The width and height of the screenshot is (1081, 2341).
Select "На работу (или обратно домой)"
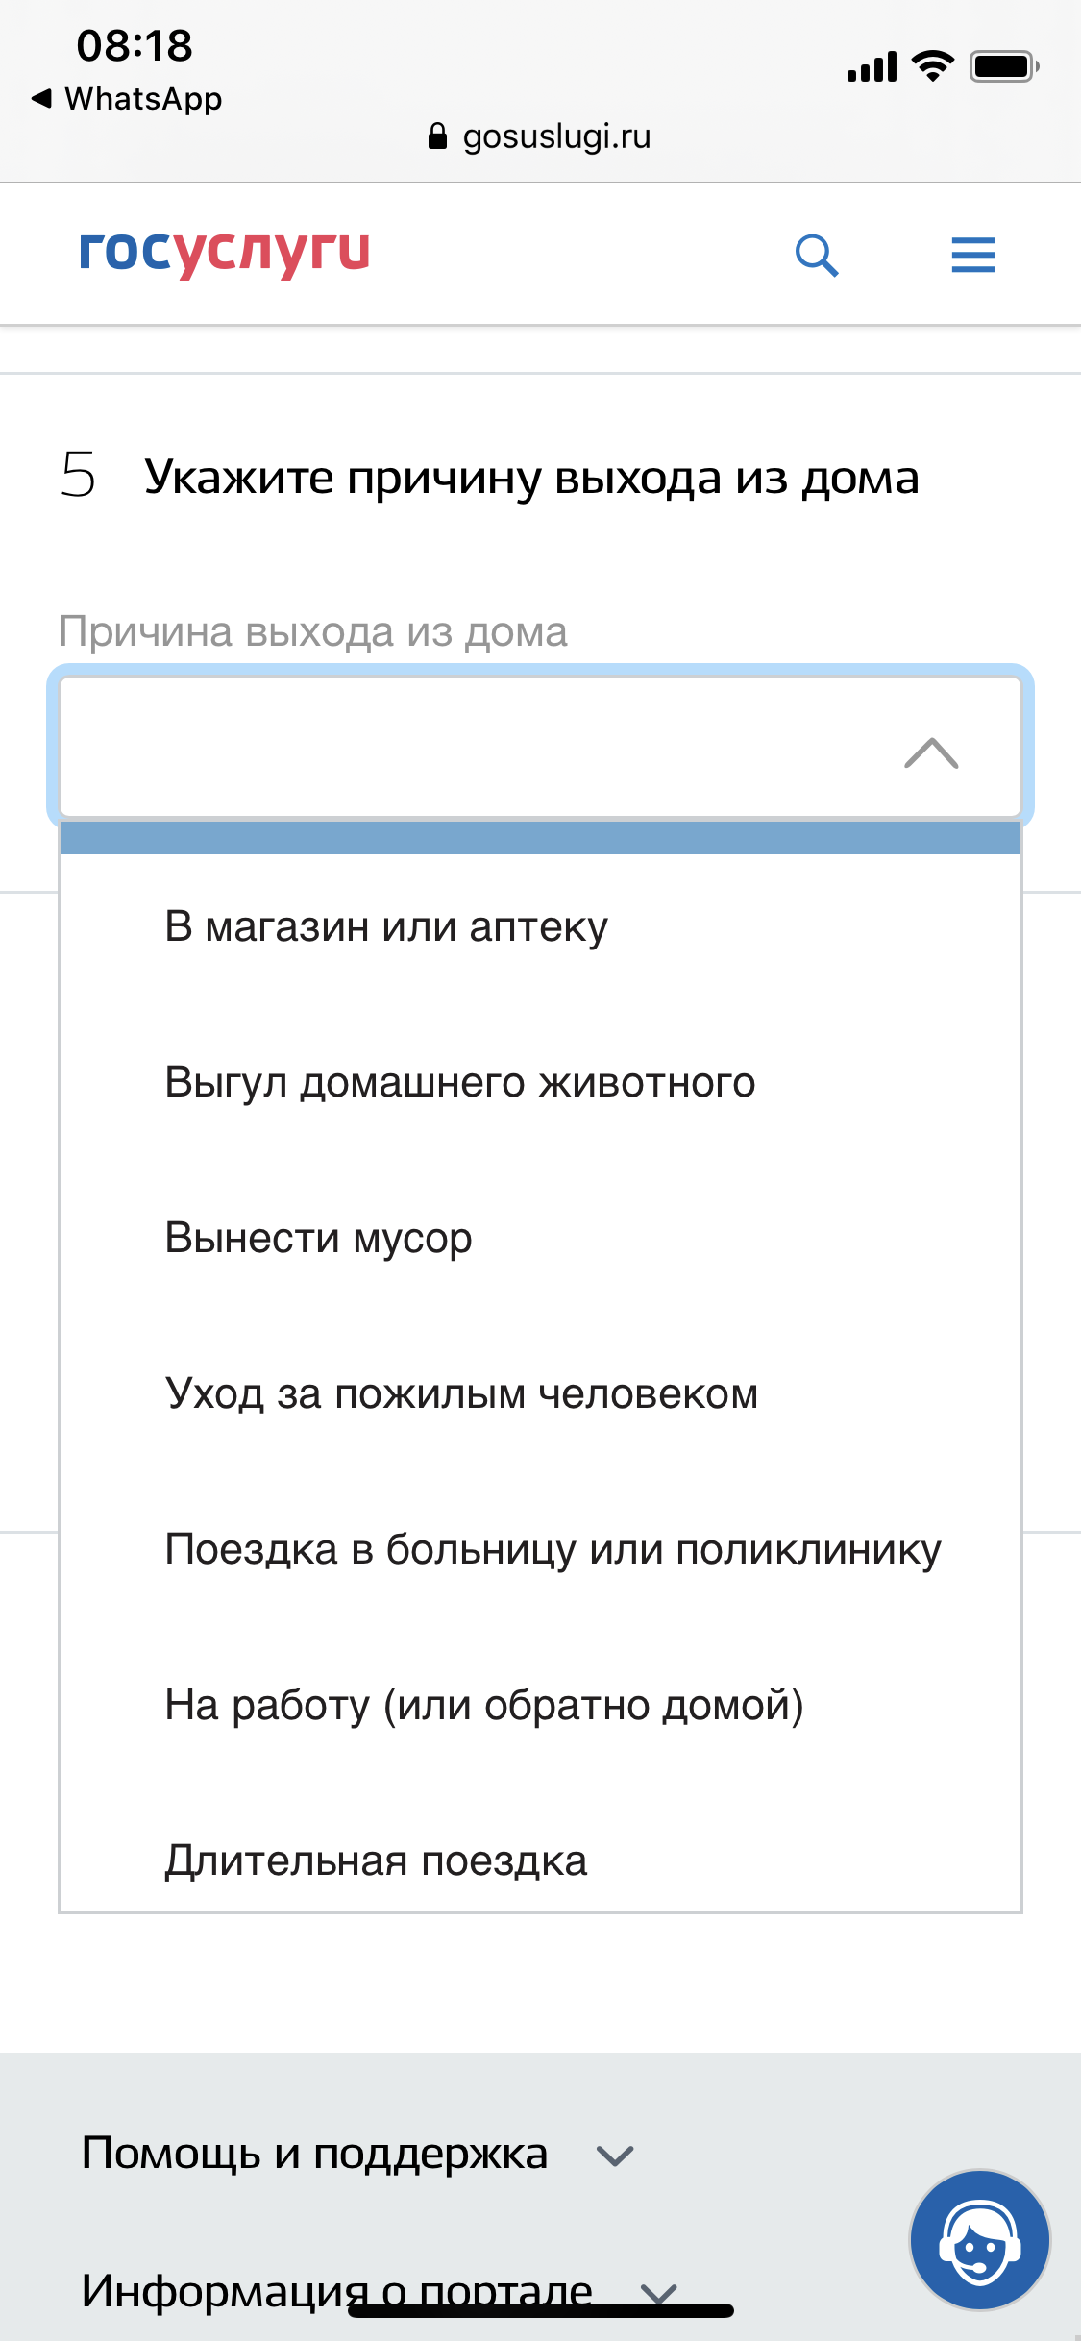coord(483,1706)
